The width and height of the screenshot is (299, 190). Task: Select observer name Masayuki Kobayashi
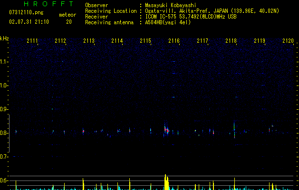pyautogui.click(x=171, y=5)
